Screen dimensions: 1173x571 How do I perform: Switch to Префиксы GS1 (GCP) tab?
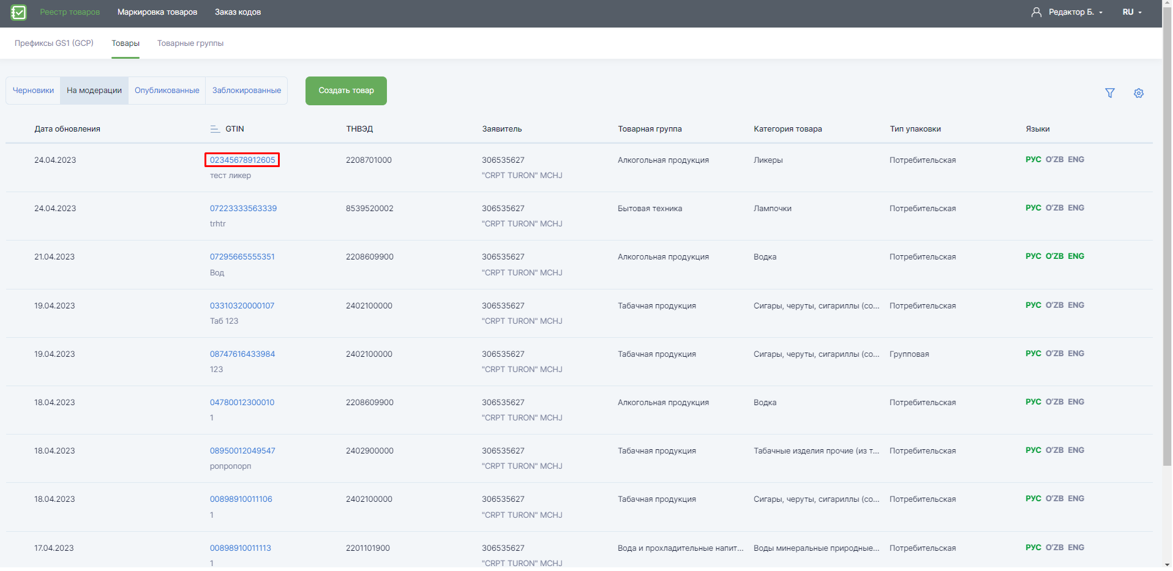[54, 43]
